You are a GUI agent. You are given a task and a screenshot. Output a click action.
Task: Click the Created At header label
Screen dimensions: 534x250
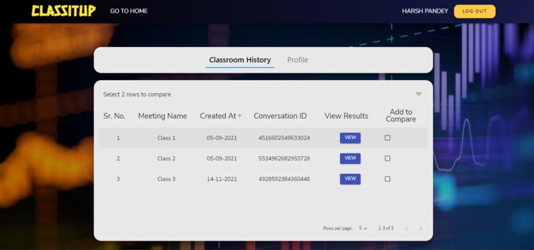[218, 116]
